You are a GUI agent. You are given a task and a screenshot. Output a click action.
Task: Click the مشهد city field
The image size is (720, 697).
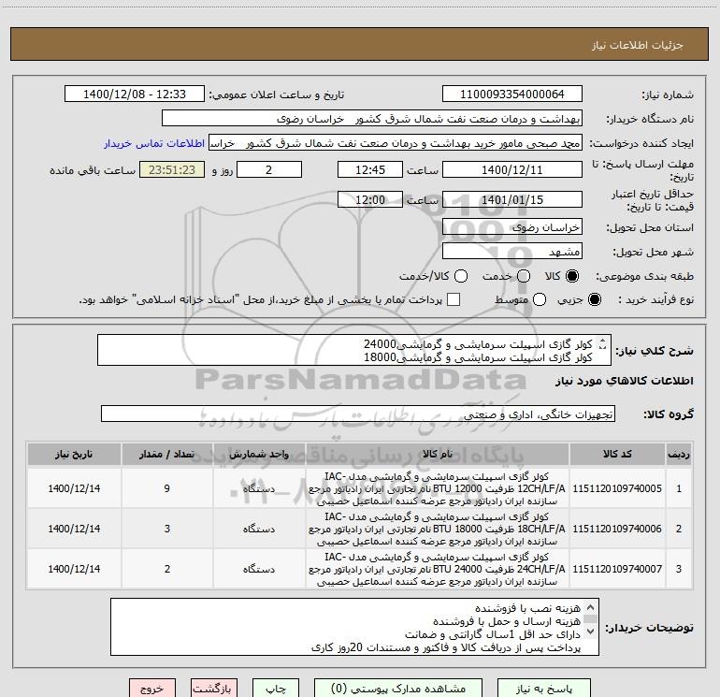point(512,251)
